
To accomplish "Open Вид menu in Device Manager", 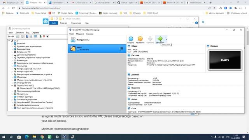I will pyautogui.click(x=28, y=33).
